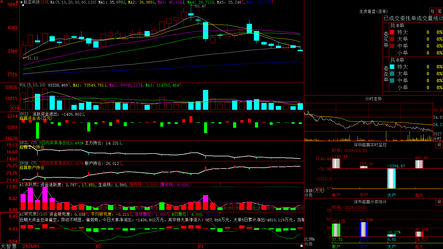
Task: Click the 深圳超赢实时监控 panel title
Action: pyautogui.click(x=370, y=145)
